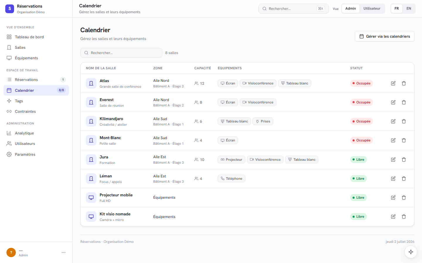
Task: Edit the Everest room entry
Action: pos(393,102)
